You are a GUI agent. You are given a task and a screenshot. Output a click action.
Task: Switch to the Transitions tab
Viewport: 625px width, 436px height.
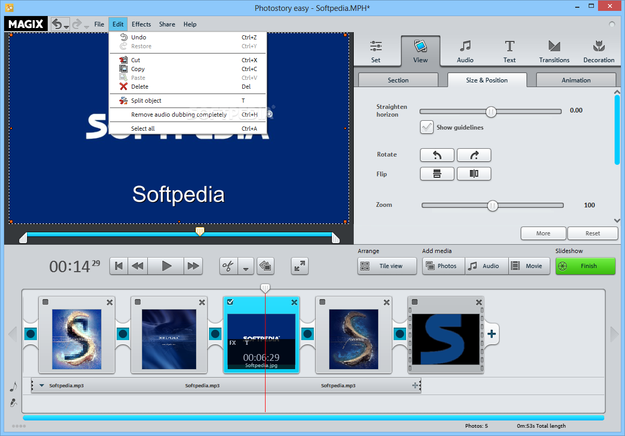pos(554,52)
